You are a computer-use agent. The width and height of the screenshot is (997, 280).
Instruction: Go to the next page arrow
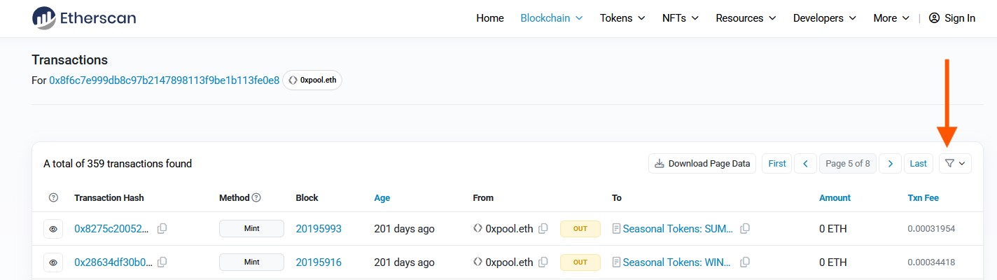[x=890, y=164]
